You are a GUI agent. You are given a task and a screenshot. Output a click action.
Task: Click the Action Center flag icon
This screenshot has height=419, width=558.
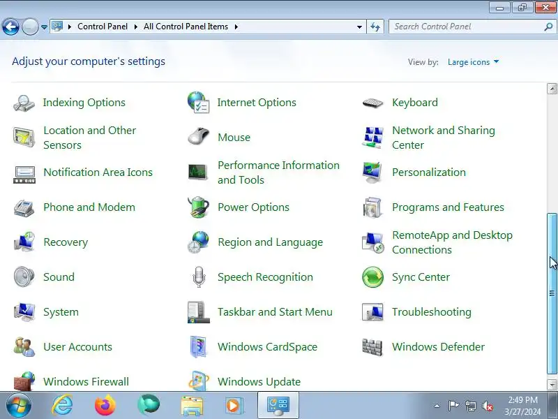click(x=453, y=406)
